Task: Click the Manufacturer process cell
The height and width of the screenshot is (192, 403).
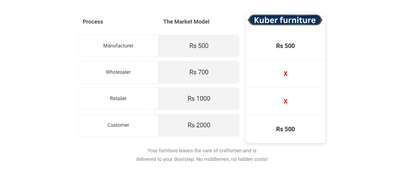Action: (x=118, y=46)
